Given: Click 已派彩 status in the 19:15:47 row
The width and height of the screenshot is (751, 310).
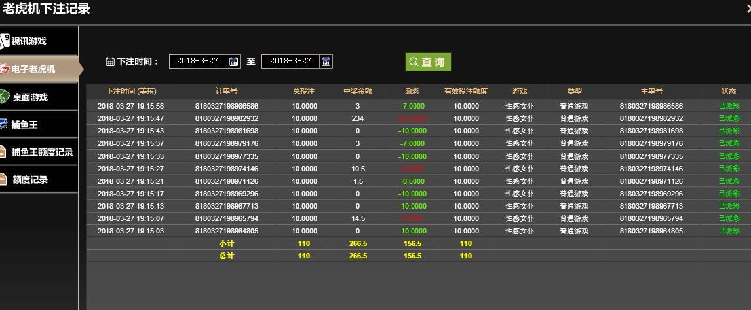Looking at the screenshot, I should 729,118.
